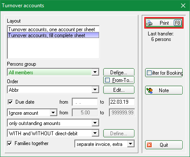Click the printer icon on Print button
The height and width of the screenshot is (157, 190).
(x=149, y=23)
